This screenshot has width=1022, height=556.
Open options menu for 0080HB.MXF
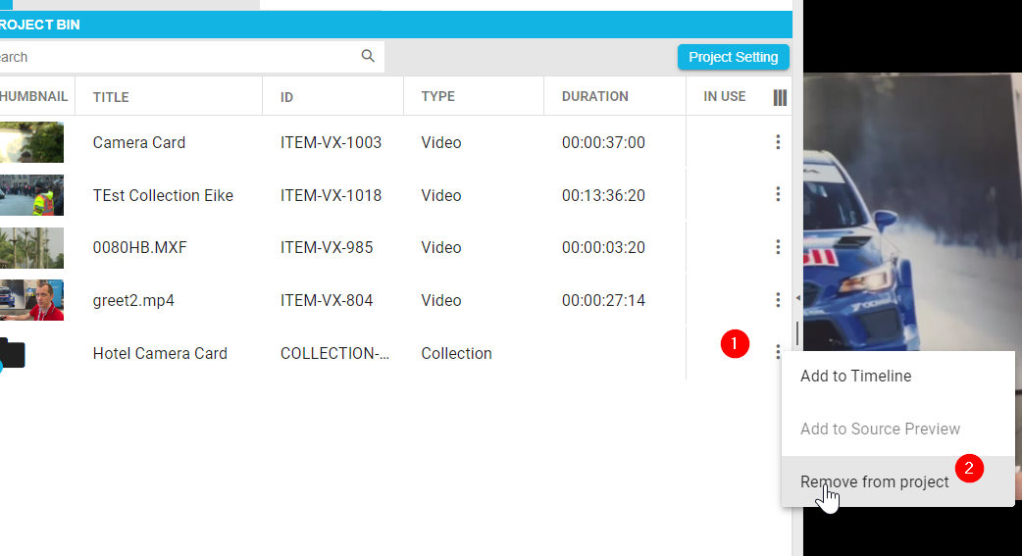[x=778, y=247]
